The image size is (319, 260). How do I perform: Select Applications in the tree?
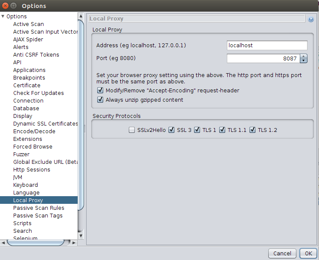pyautogui.click(x=29, y=70)
